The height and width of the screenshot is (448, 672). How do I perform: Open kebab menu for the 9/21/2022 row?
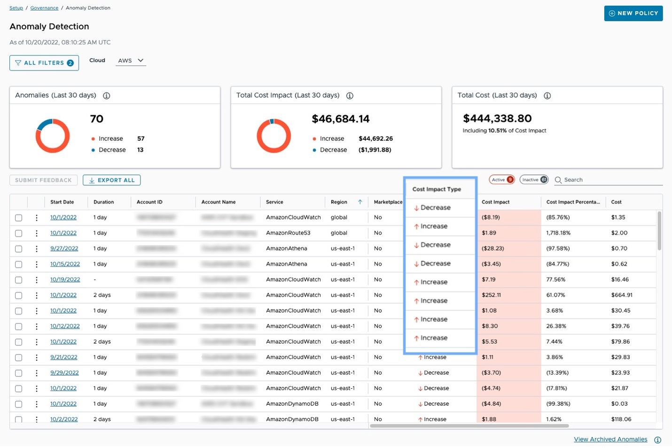[37, 357]
